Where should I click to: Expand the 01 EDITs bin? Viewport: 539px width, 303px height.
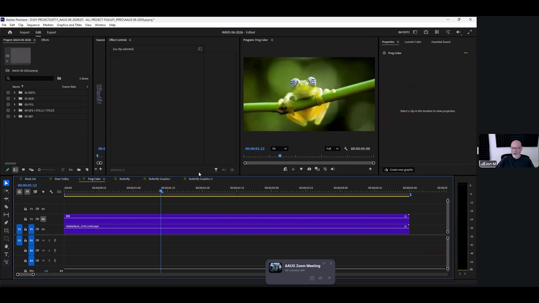coord(15,93)
